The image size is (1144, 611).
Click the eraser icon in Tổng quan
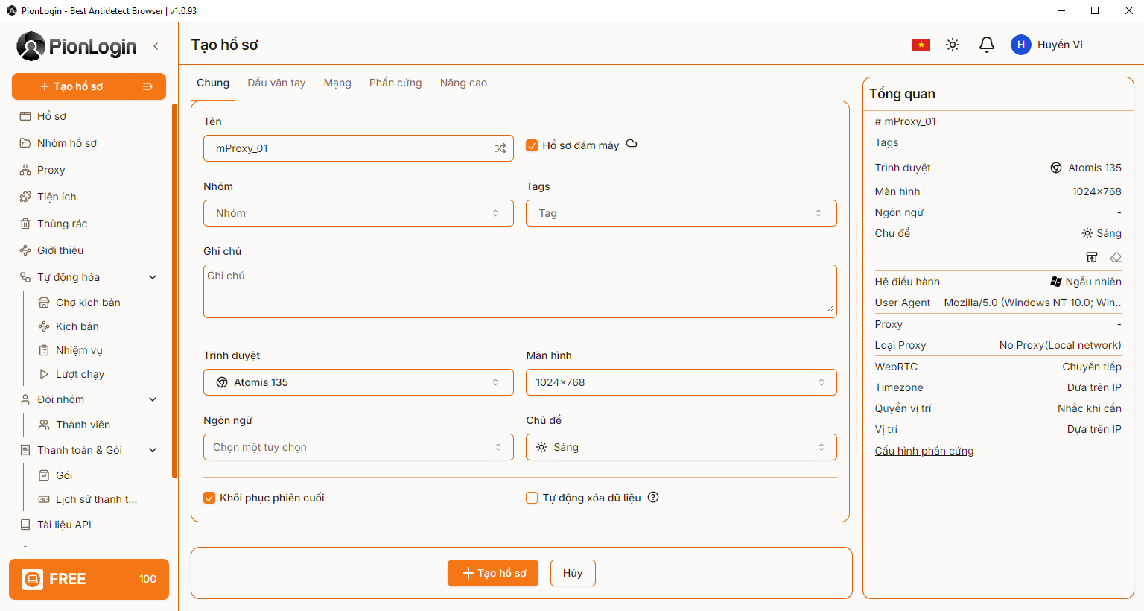pos(1116,257)
